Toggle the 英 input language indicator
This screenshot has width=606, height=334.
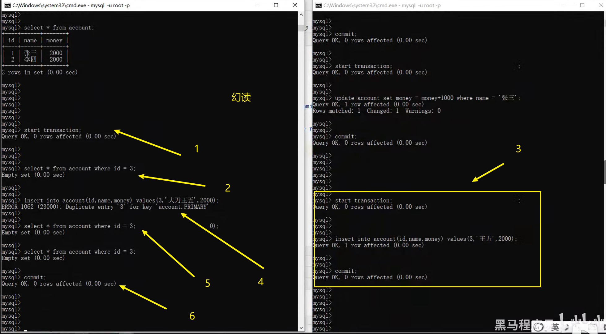[555, 327]
